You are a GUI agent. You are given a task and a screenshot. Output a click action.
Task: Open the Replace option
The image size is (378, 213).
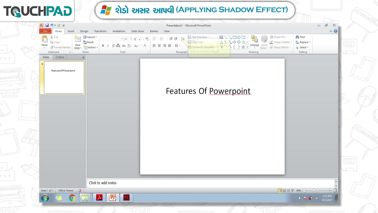click(303, 42)
